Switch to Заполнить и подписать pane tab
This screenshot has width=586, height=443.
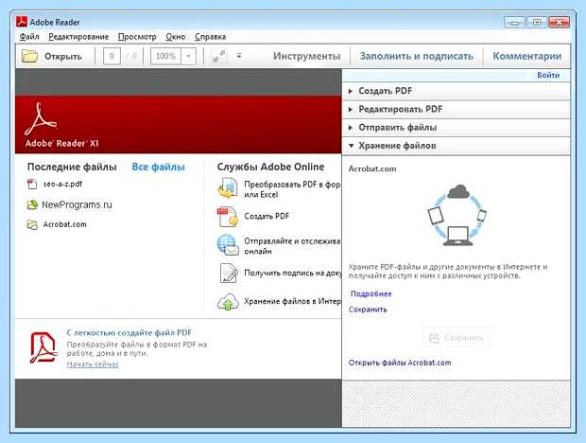[416, 56]
